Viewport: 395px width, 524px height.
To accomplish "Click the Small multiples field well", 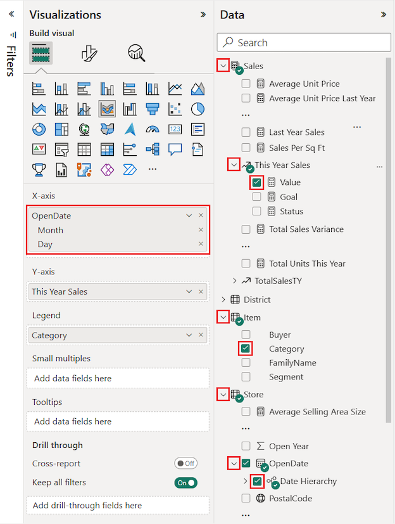I will [118, 378].
